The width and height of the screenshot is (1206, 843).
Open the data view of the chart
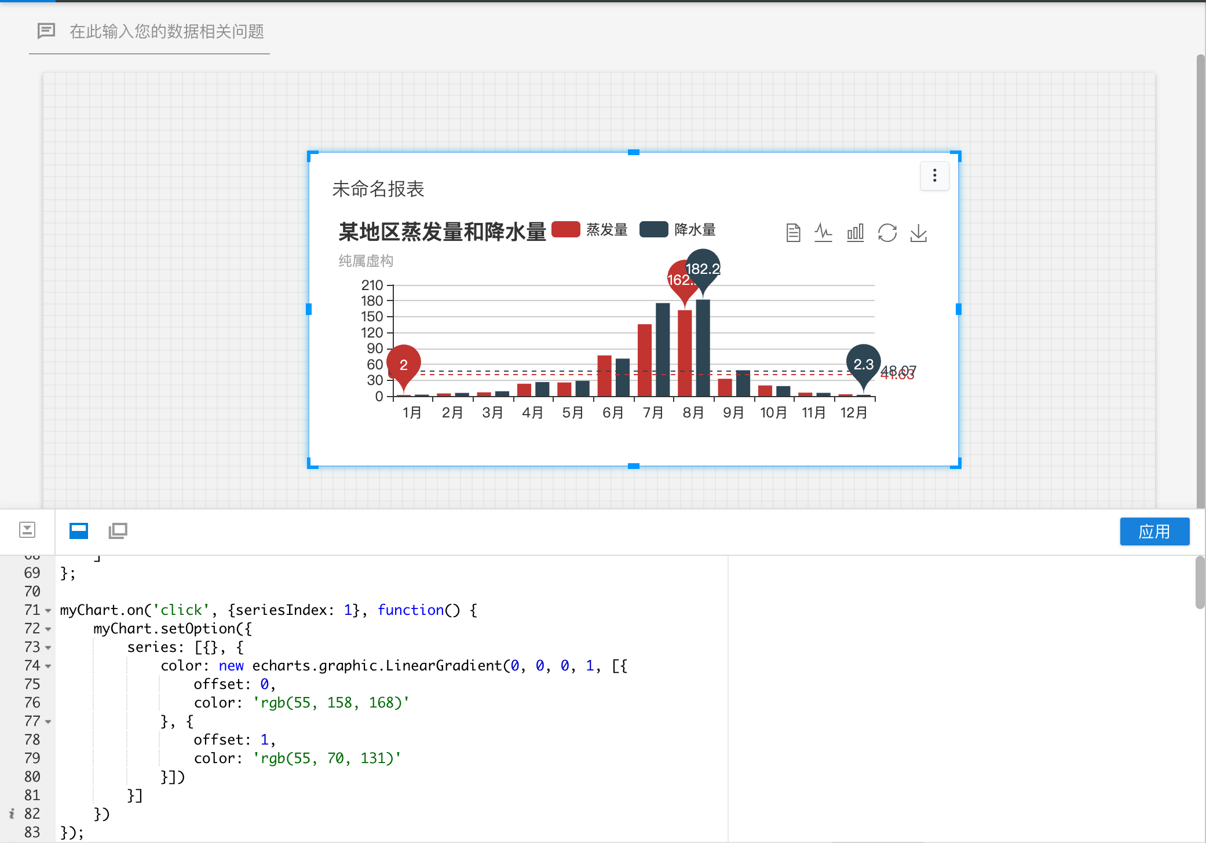794,233
